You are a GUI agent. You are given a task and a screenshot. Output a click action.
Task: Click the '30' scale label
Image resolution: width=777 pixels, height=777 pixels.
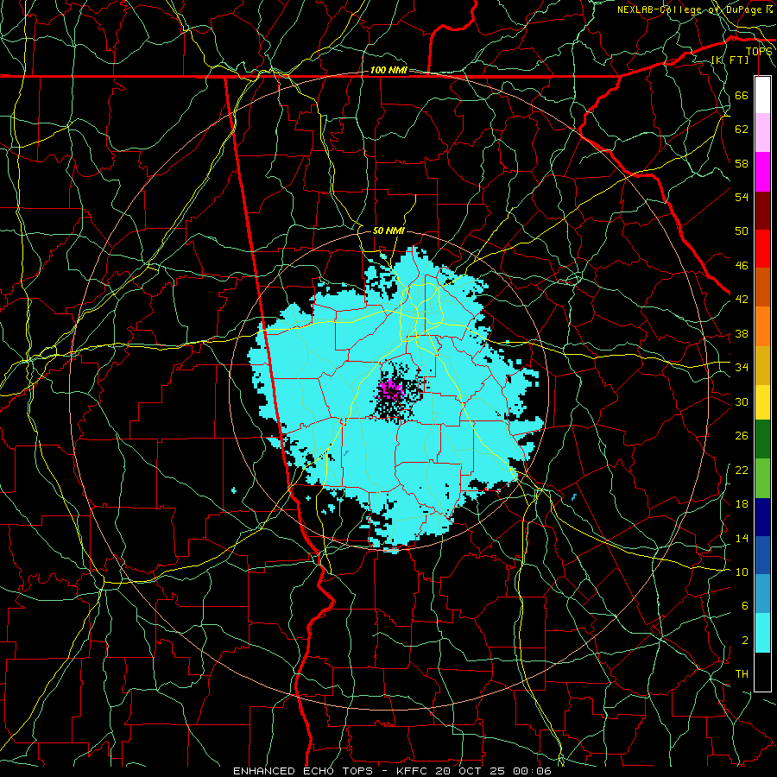[742, 401]
